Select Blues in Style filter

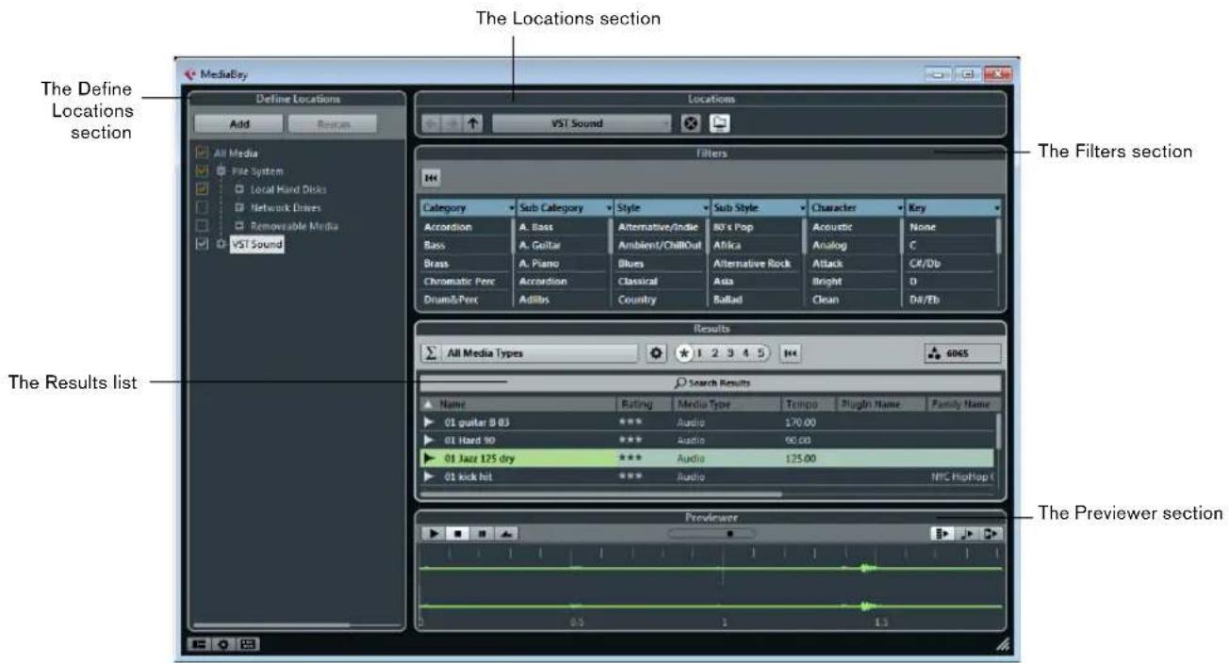click(x=661, y=264)
